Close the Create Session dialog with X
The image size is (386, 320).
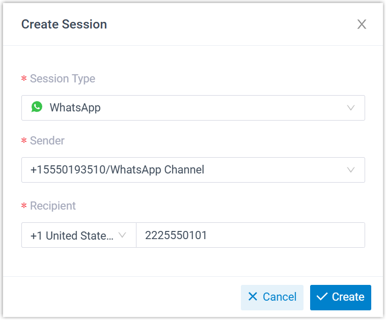pos(362,24)
